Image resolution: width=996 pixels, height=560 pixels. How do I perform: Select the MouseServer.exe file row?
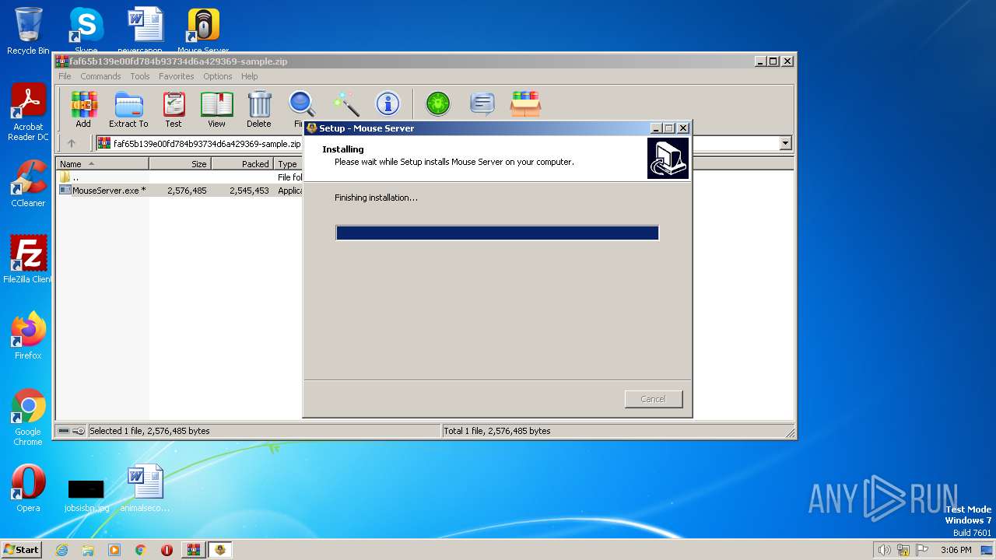[181, 191]
